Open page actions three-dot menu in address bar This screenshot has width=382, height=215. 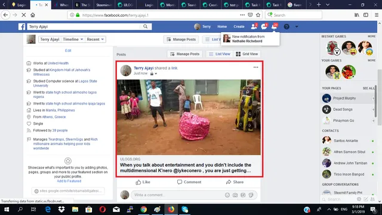tap(242, 15)
